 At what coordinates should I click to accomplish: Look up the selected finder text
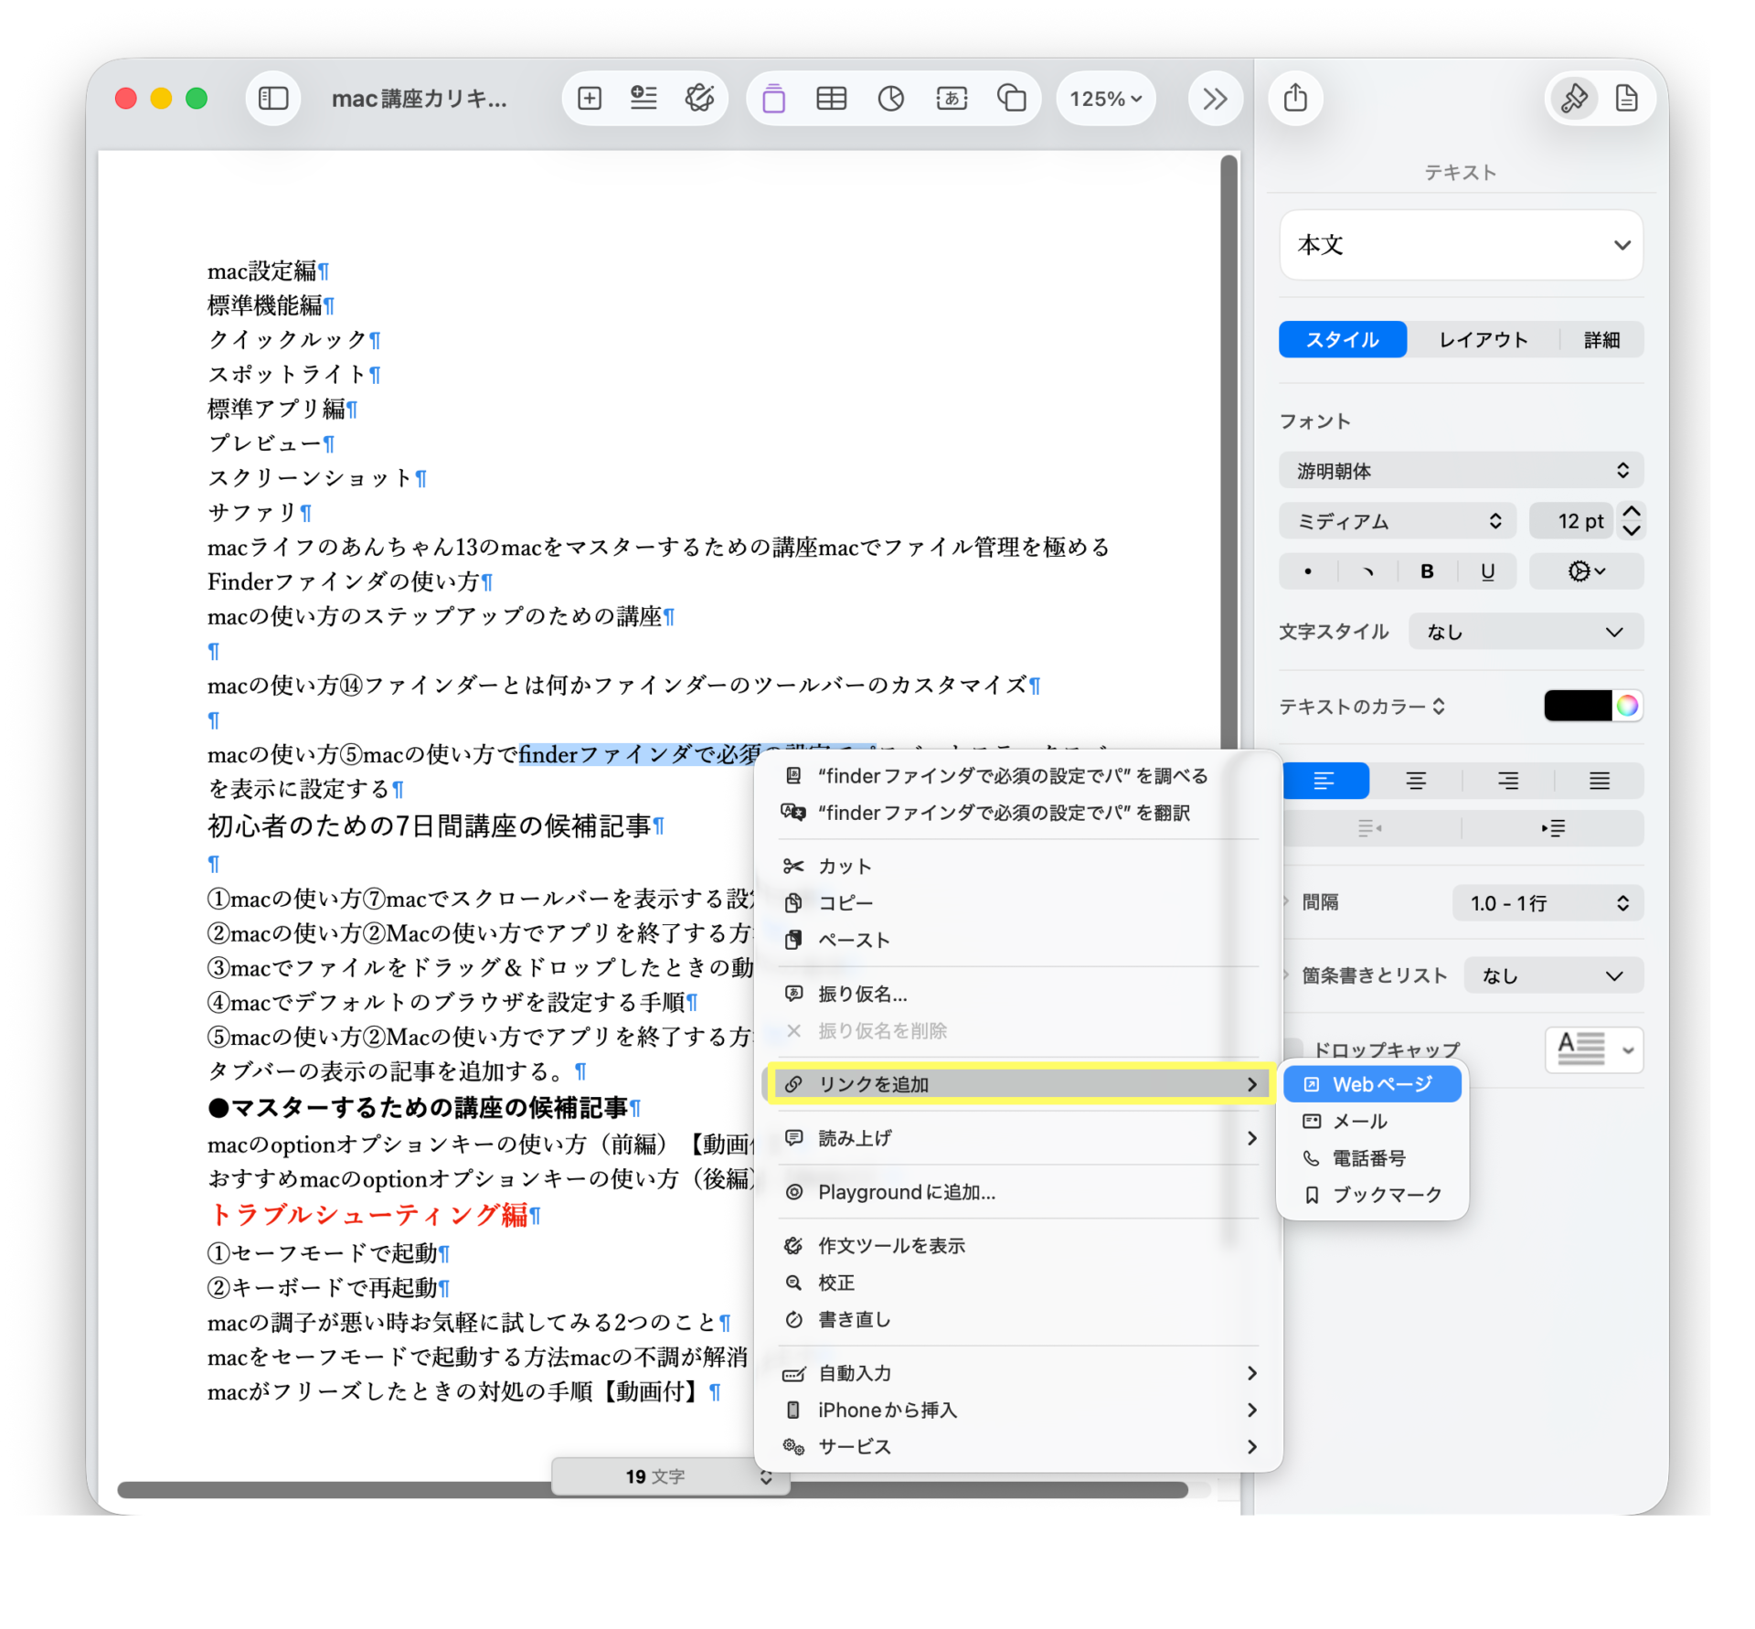pyautogui.click(x=1018, y=776)
